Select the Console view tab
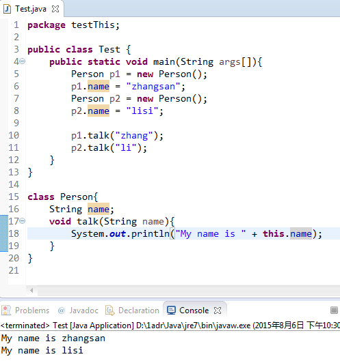The width and height of the screenshot is (340, 361). (194, 311)
